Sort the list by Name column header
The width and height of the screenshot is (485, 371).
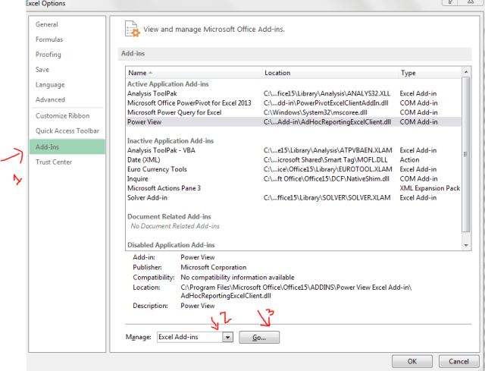pyautogui.click(x=194, y=73)
